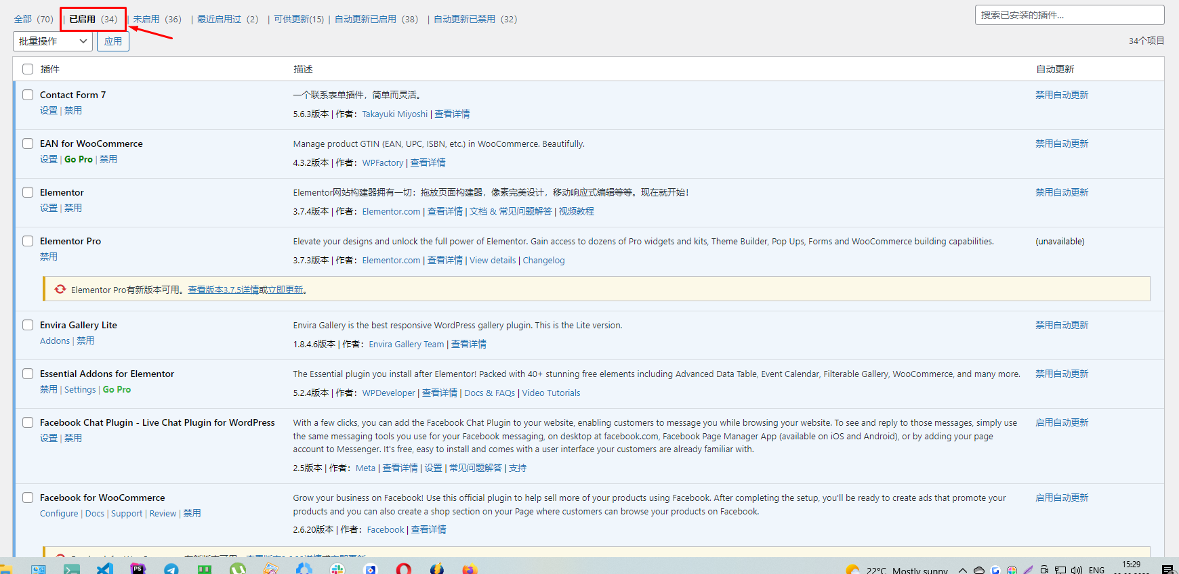Show hidden system tray icons
1179x574 pixels.
[962, 570]
